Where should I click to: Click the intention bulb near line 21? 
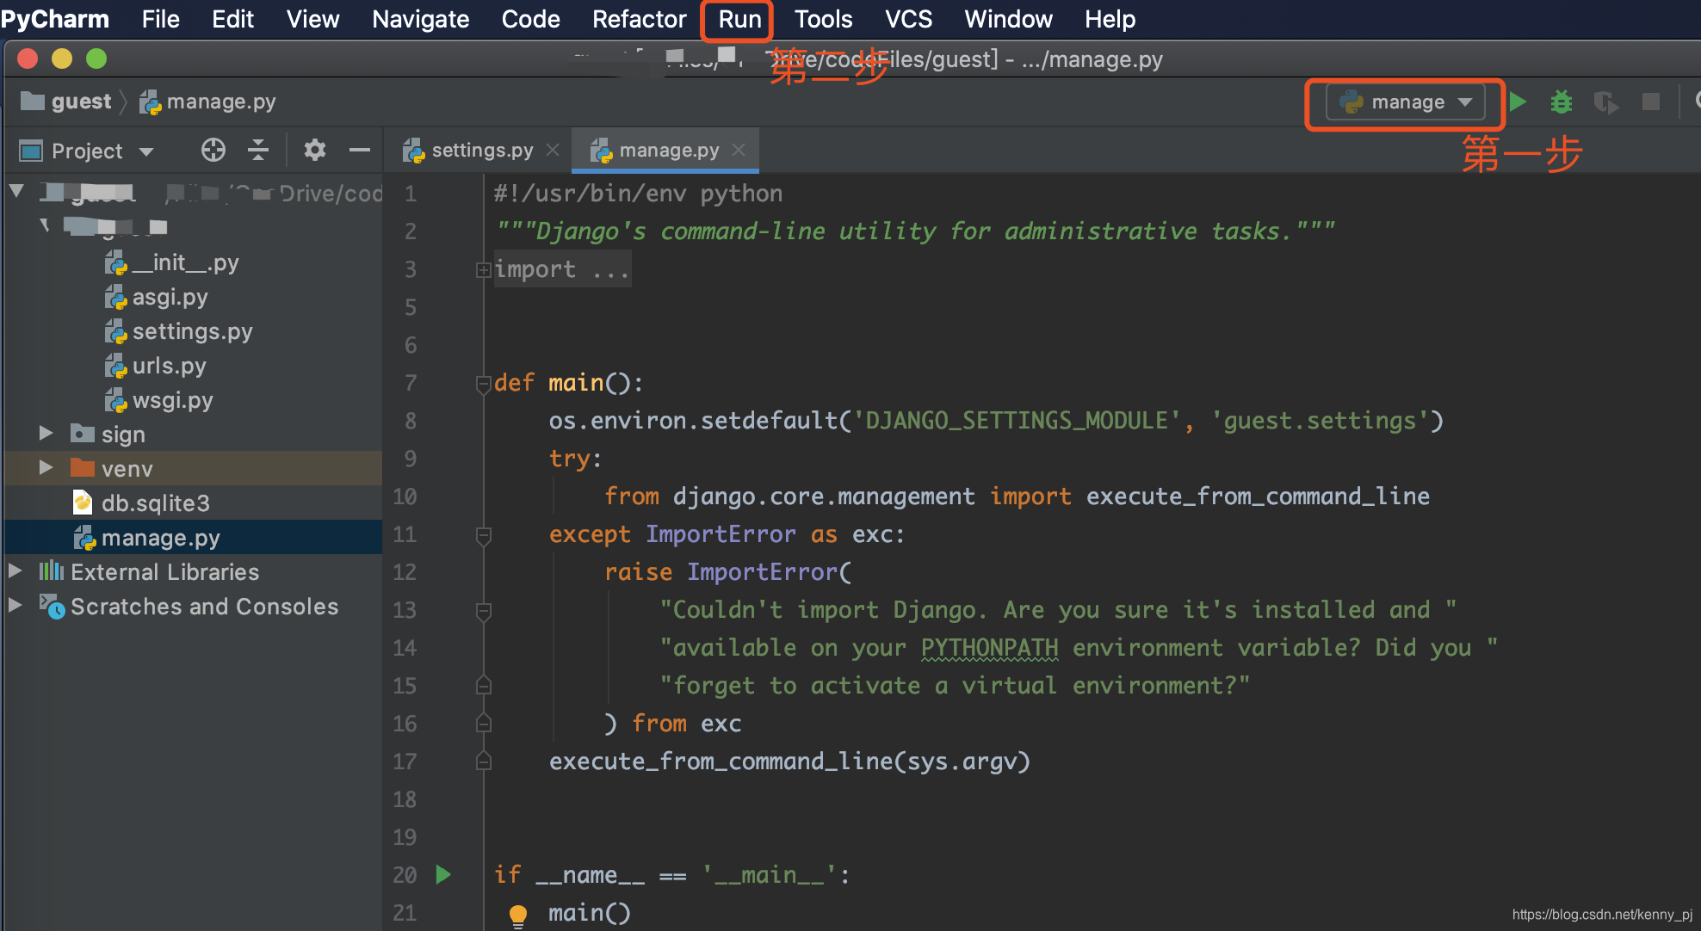(x=517, y=915)
